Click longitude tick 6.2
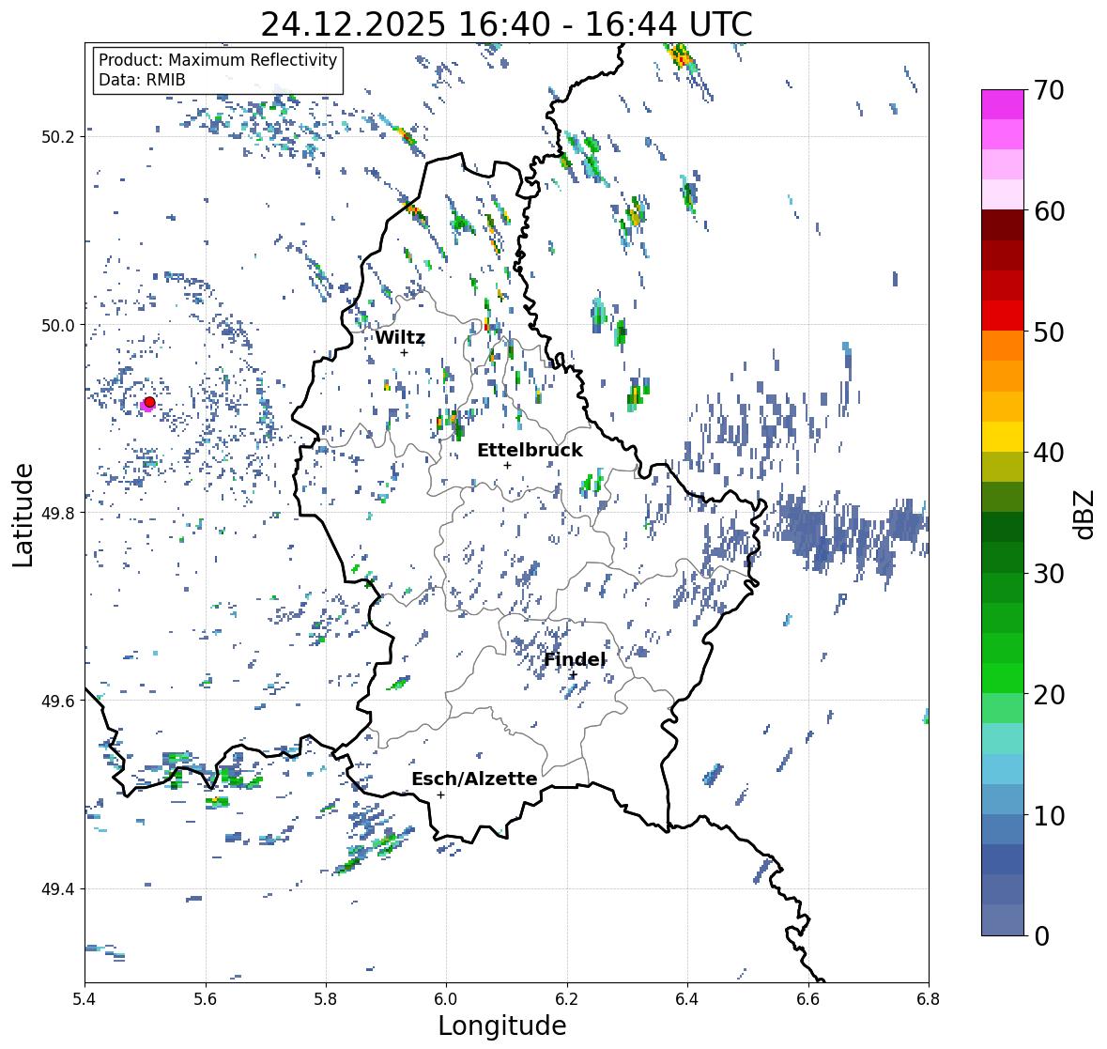1107x1049 pixels. 567,998
